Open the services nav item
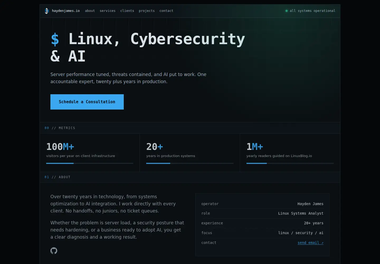Image resolution: width=380 pixels, height=264 pixels. [107, 11]
